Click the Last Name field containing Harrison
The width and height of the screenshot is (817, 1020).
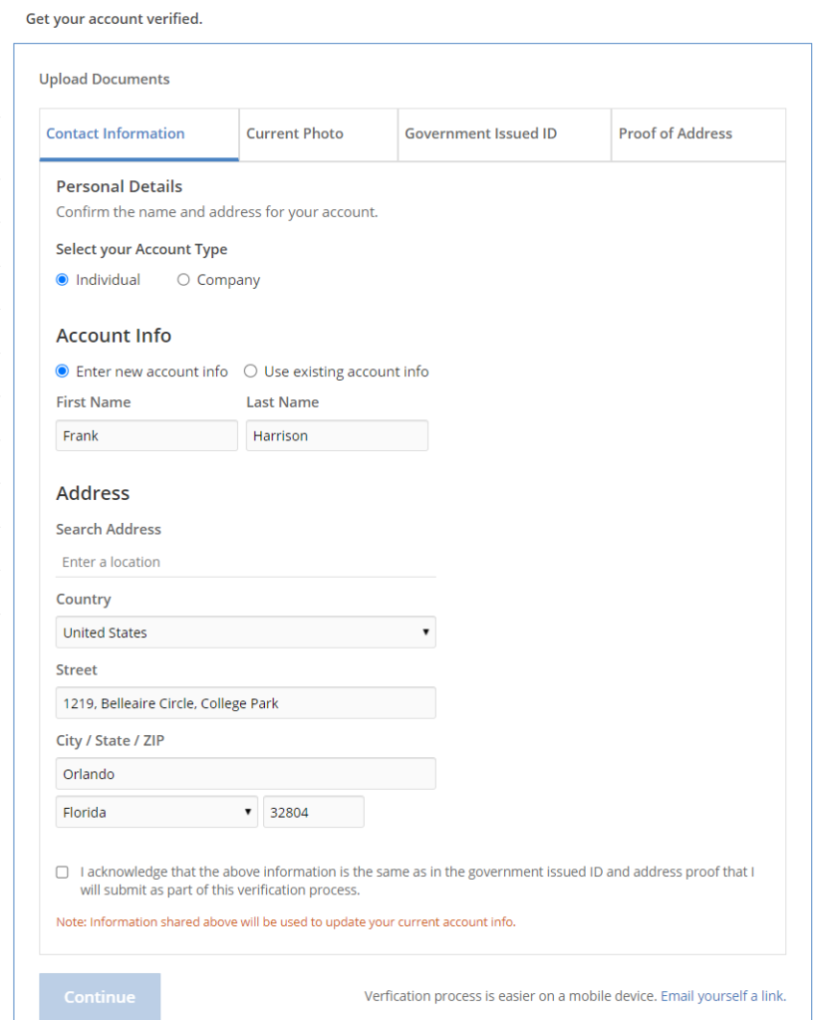coord(337,435)
